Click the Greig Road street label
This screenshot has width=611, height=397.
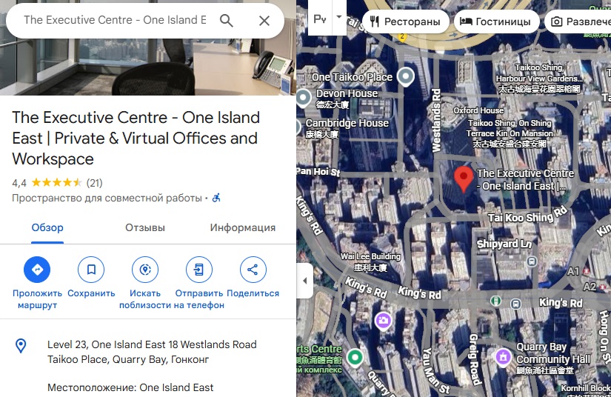click(474, 358)
